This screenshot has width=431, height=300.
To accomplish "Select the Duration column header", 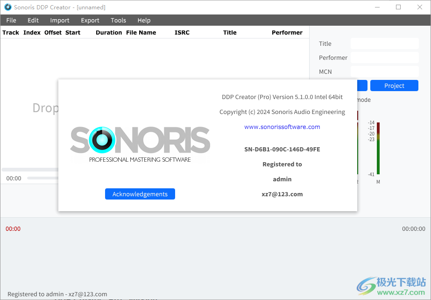I will 108,32.
